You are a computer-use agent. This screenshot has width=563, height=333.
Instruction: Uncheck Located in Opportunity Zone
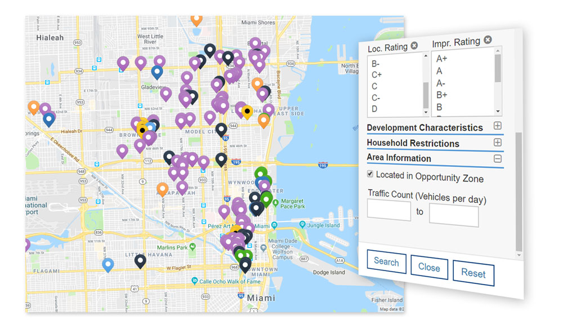click(x=370, y=174)
